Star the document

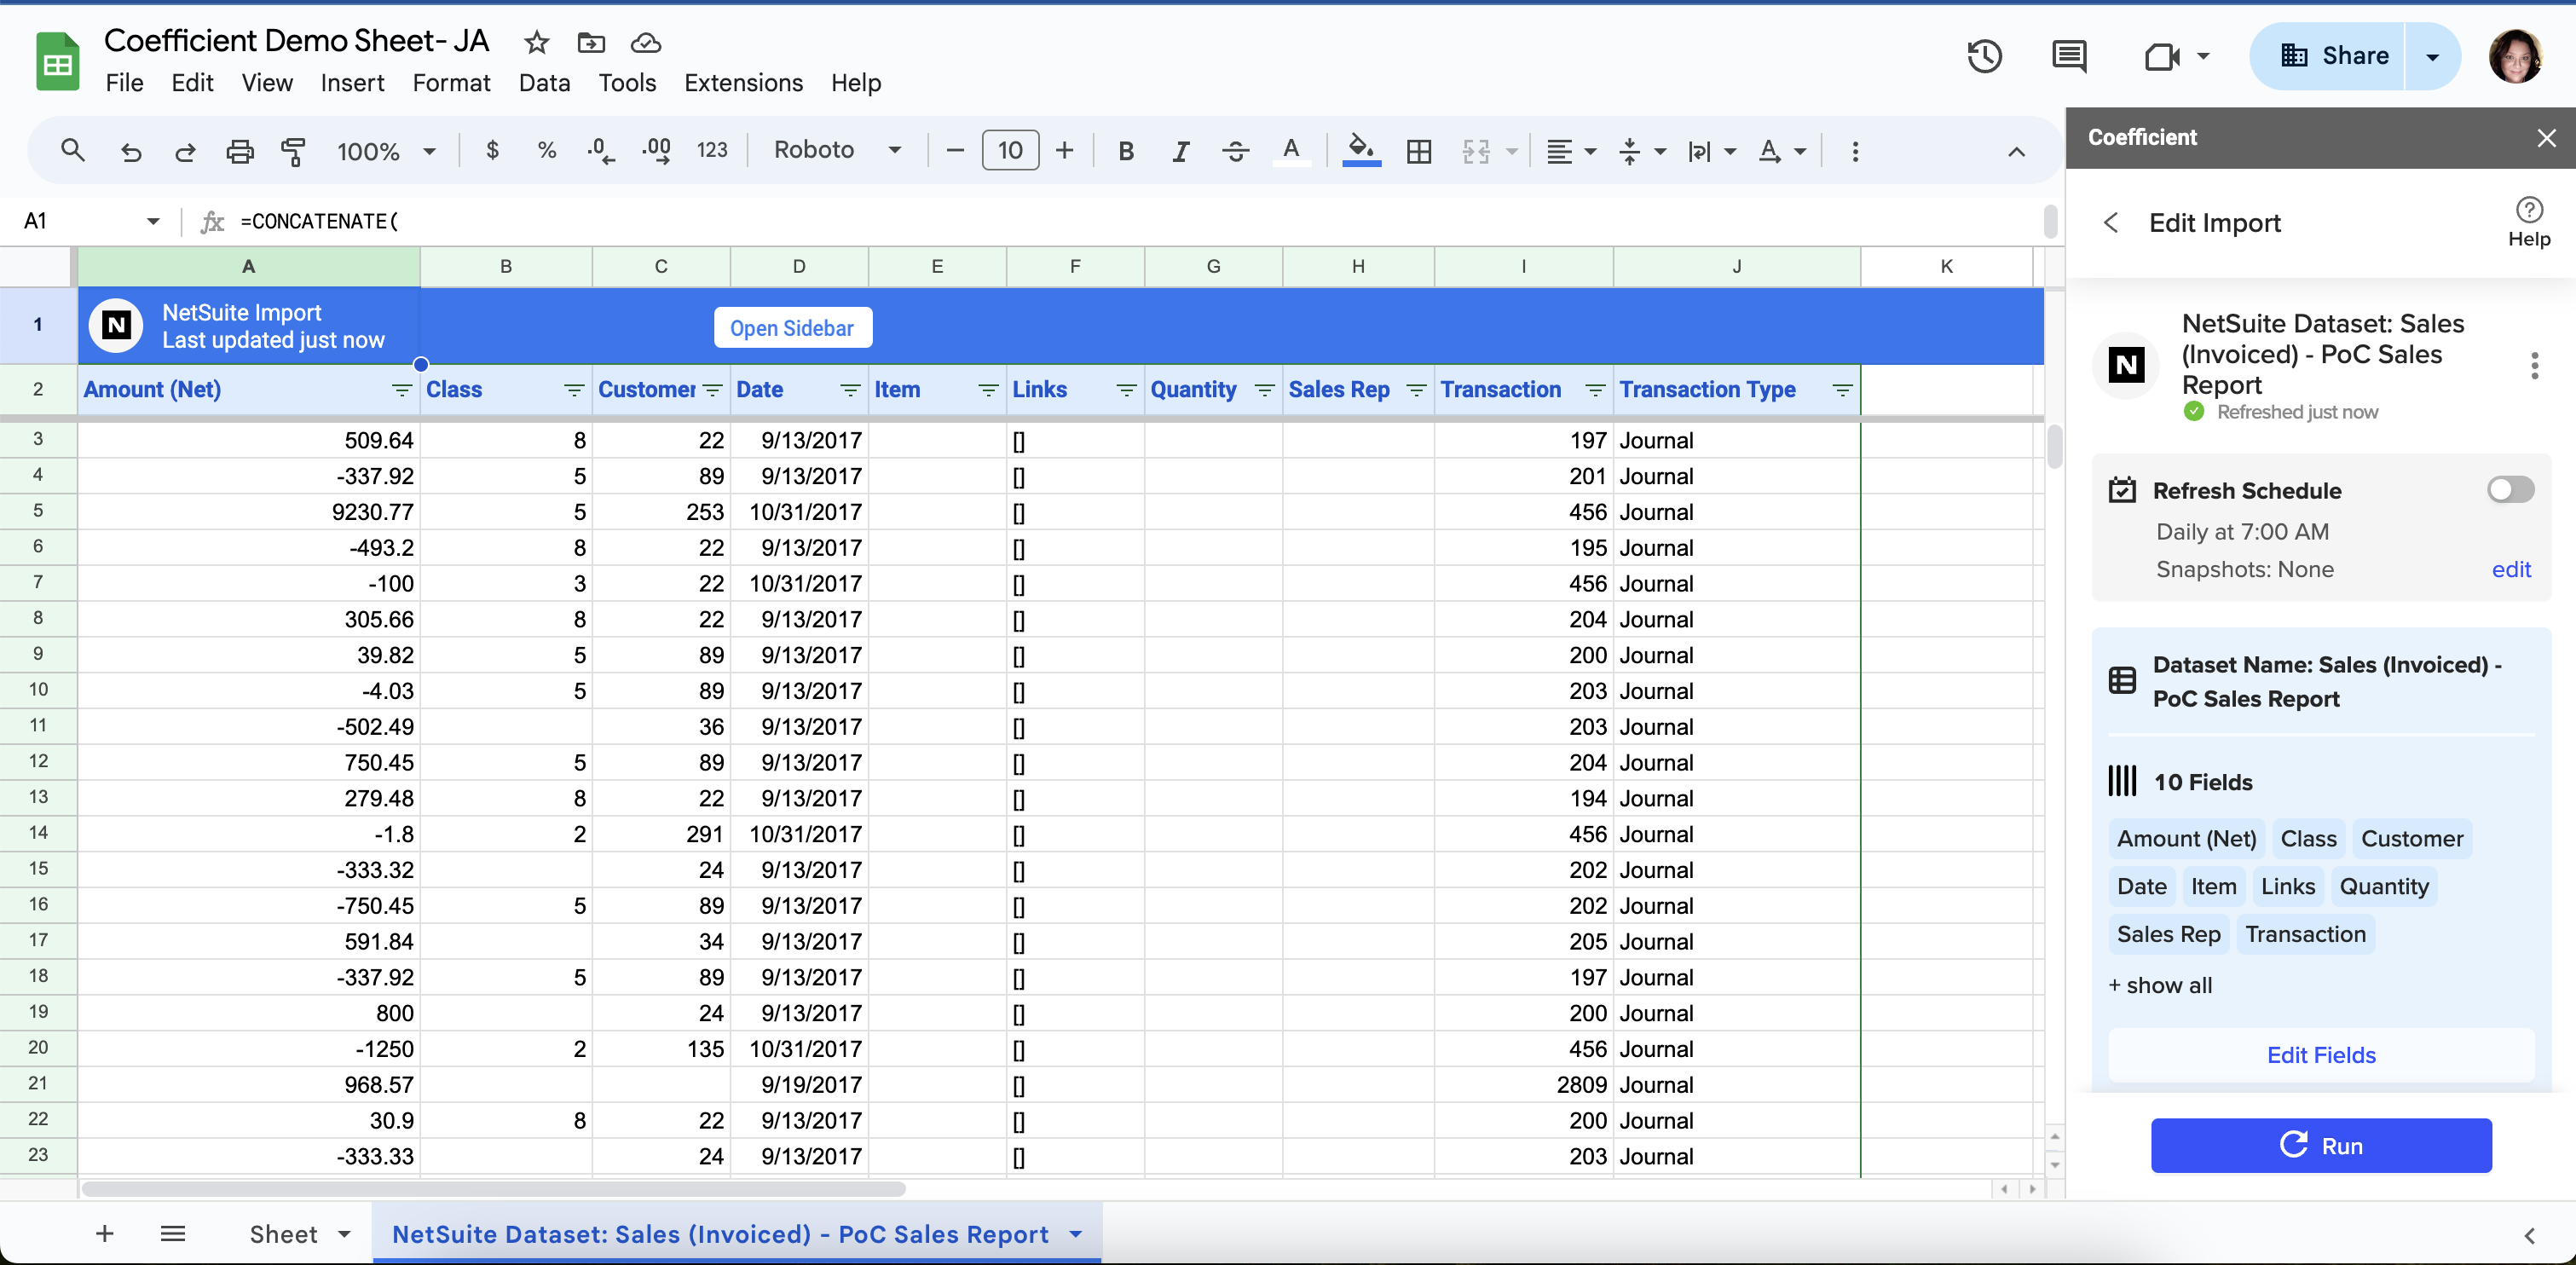(537, 42)
